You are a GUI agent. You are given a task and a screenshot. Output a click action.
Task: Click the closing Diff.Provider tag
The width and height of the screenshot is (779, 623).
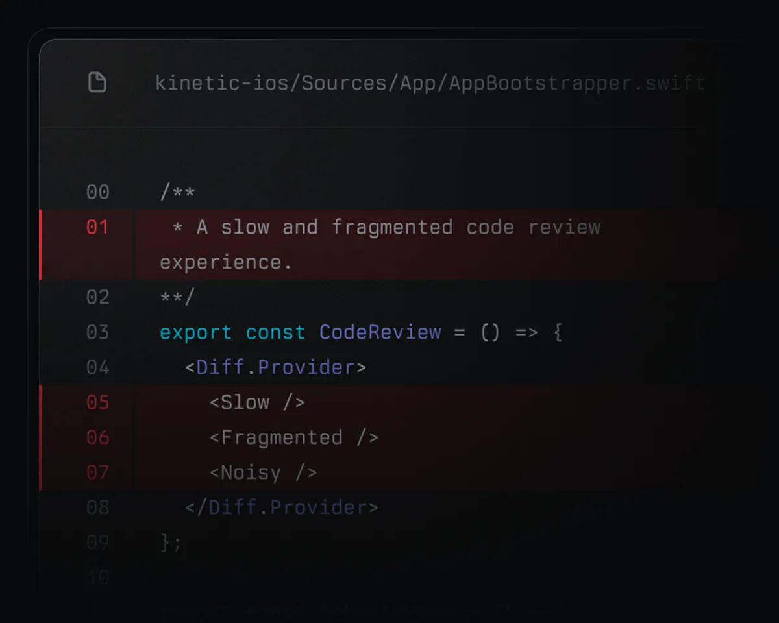click(x=281, y=507)
